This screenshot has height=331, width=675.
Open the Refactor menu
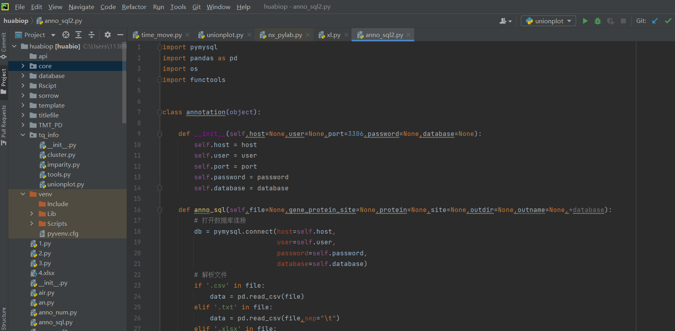[x=134, y=7]
